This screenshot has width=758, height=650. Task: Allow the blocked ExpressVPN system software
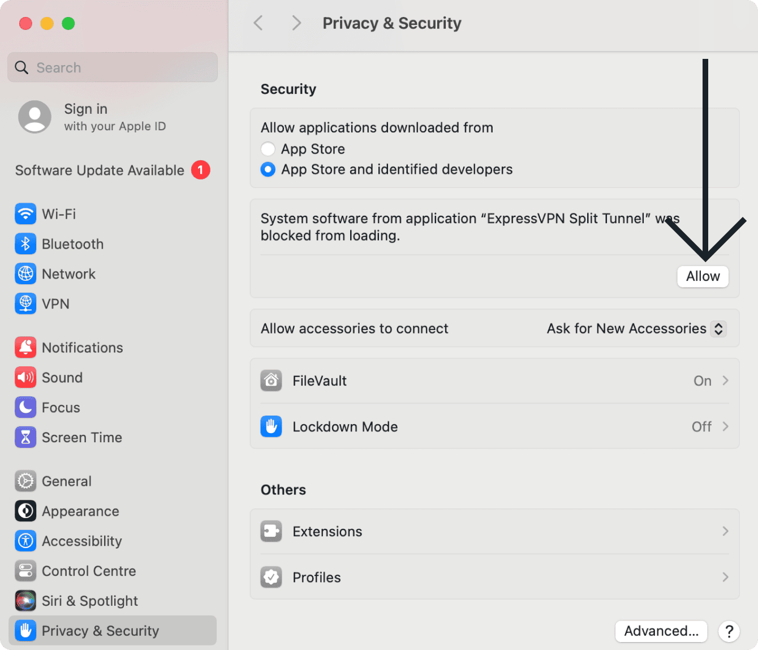tap(703, 276)
